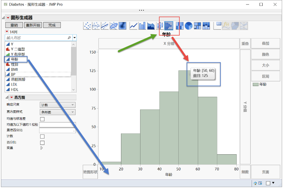This screenshot has width=284, height=189.
Task: Click the 频数 drop zone
Action: point(245,172)
